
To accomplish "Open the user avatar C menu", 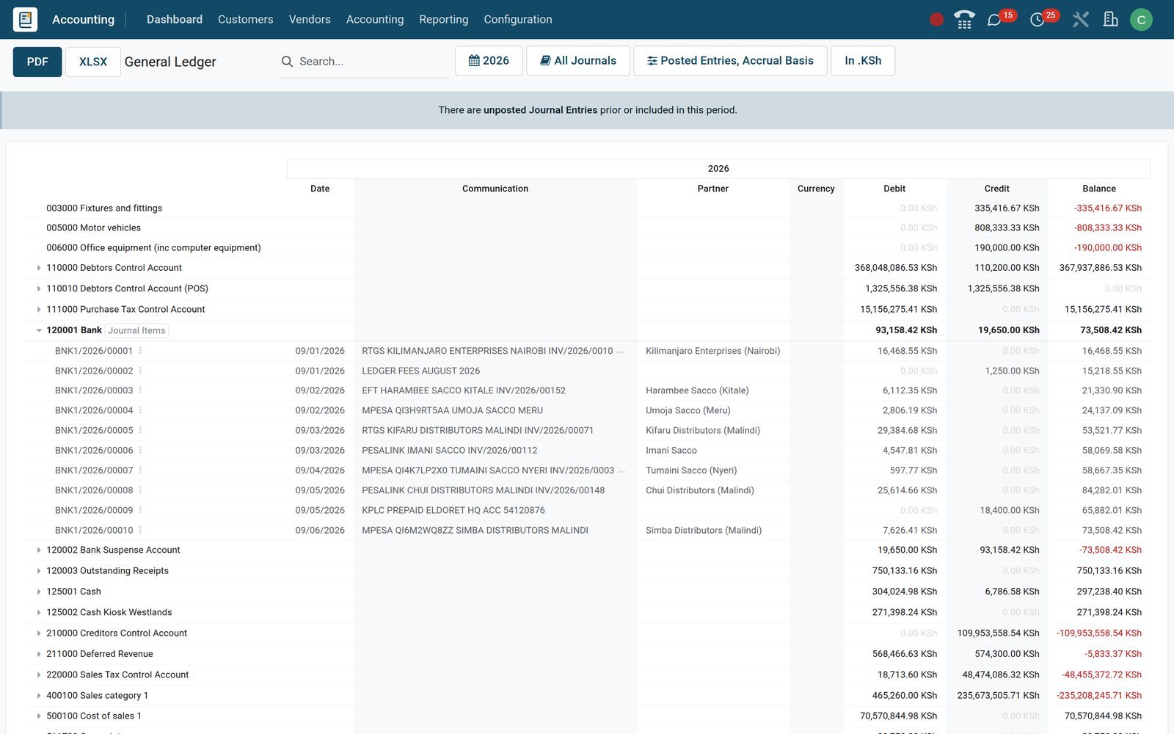I will (x=1141, y=20).
